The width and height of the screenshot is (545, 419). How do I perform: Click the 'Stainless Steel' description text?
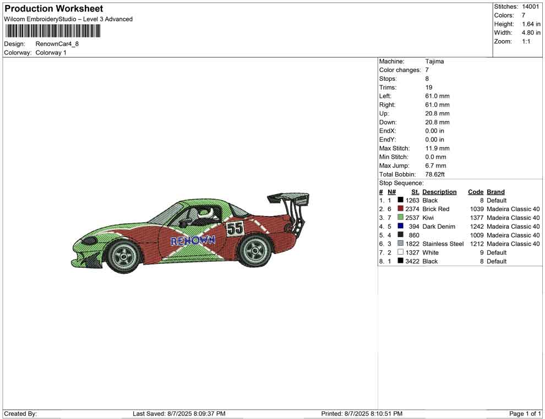click(x=443, y=244)
